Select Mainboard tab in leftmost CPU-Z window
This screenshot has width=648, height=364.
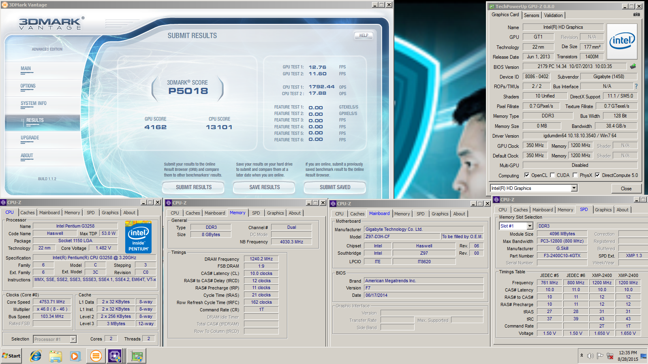pos(49,213)
